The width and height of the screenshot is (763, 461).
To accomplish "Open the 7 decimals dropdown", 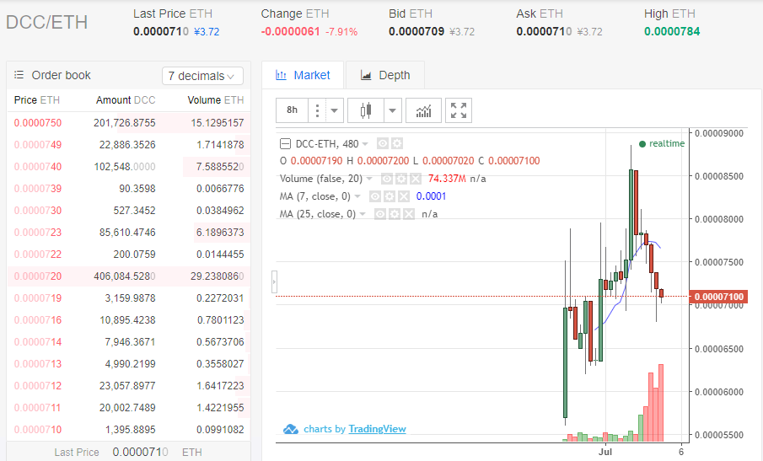I will point(202,76).
